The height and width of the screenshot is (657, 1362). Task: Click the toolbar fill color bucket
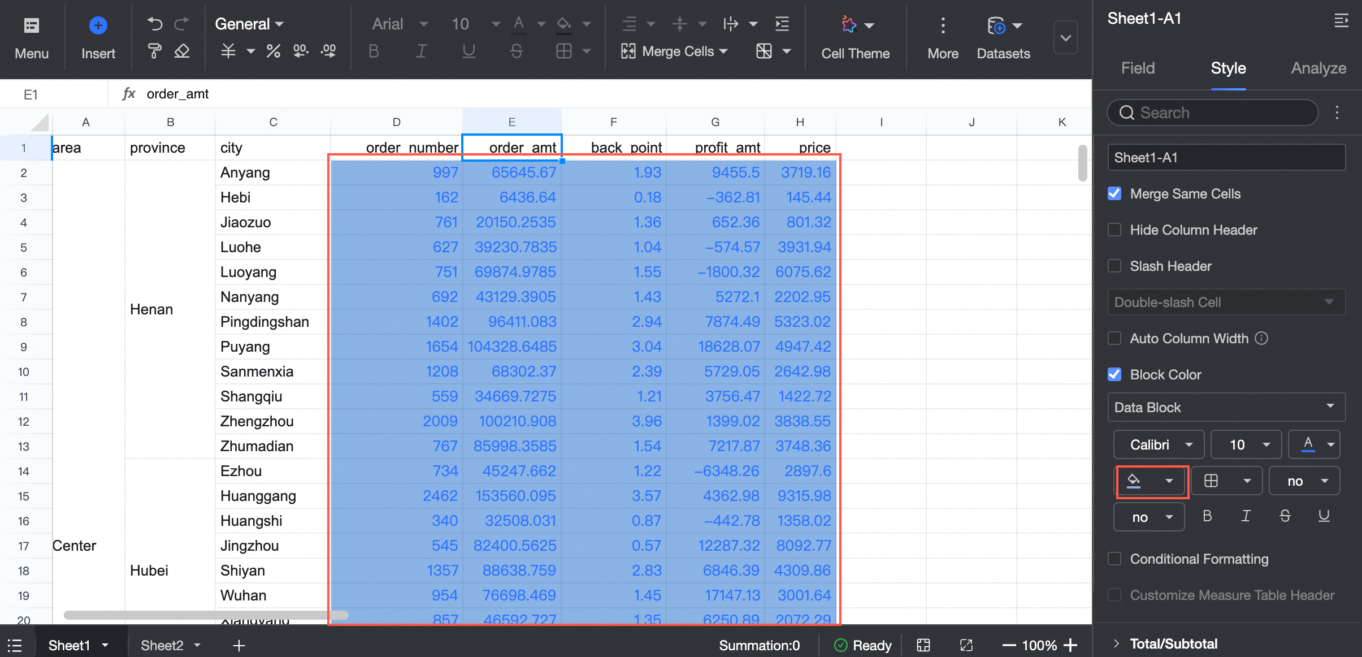pos(564,24)
